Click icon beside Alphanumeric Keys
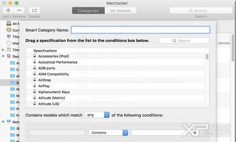Screen dimensions: 236x142 click(x=35, y=92)
